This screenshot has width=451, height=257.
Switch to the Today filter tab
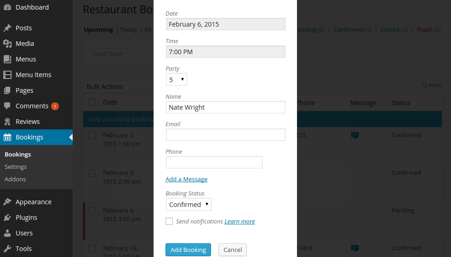coord(129,29)
